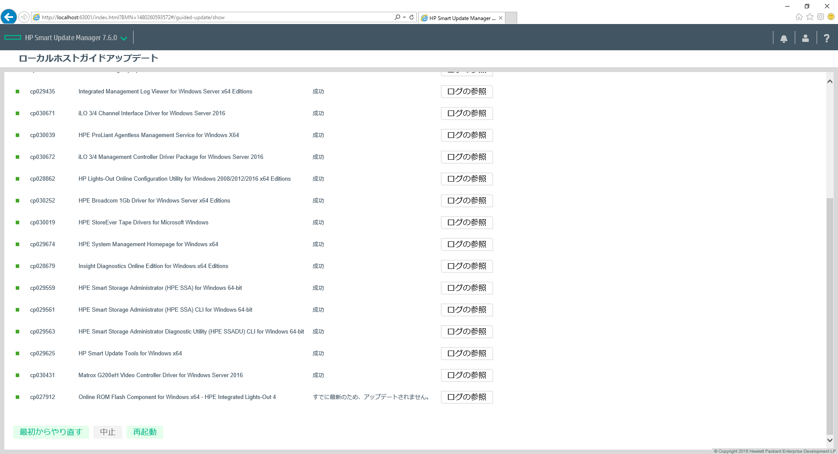Image resolution: width=838 pixels, height=454 pixels.
Task: Select the HP Smart Update Manager browser tab
Action: point(462,18)
